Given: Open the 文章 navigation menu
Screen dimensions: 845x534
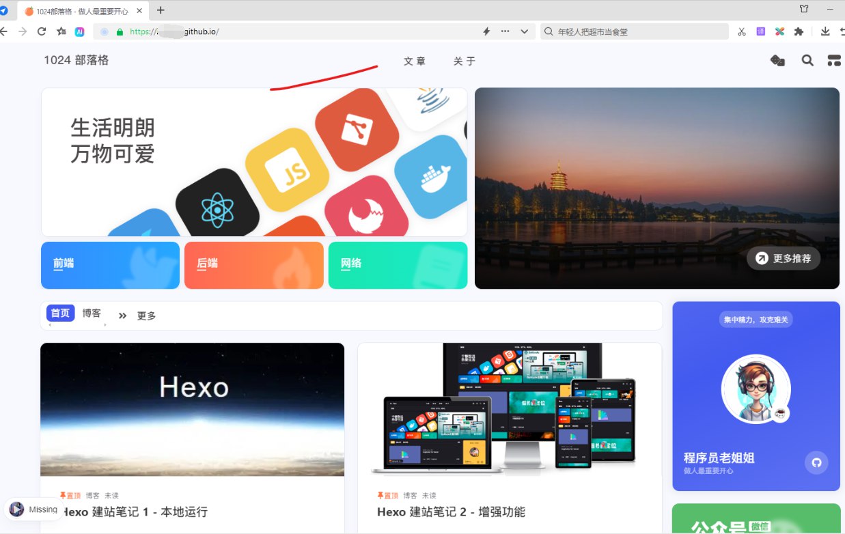Looking at the screenshot, I should pyautogui.click(x=414, y=61).
